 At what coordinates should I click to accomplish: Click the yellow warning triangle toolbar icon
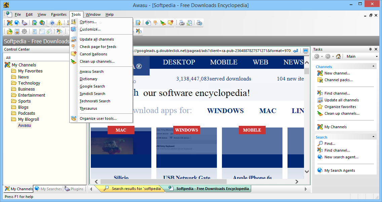pos(59,23)
